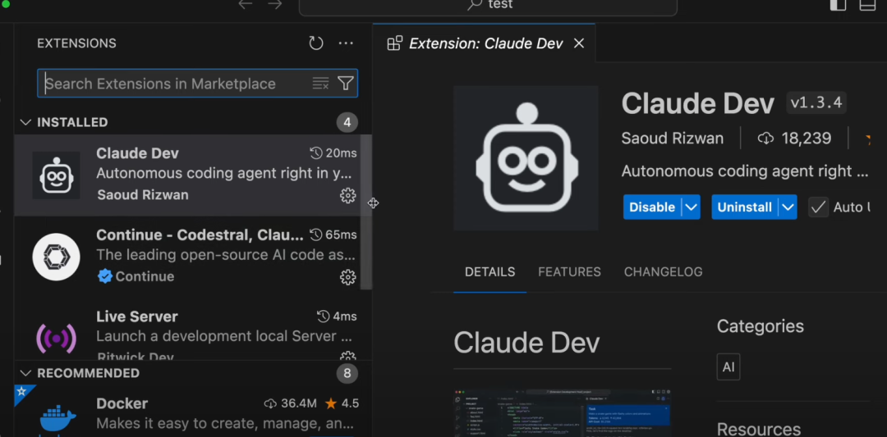Switch to the CHANGELOG tab

coord(663,272)
